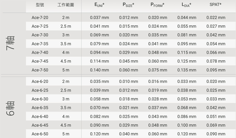This screenshot has height=138, width=236.
Task: Click EUNI value 0.140 mm for Ace-7-50
Action: coord(99,70)
